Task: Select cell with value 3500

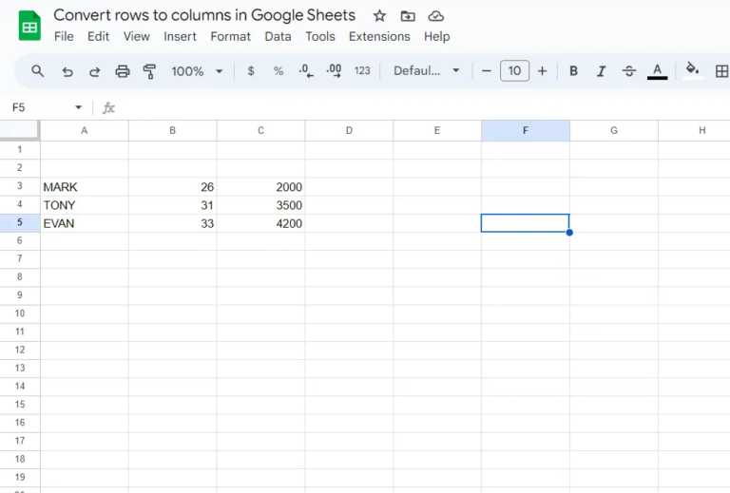Action: (x=261, y=205)
